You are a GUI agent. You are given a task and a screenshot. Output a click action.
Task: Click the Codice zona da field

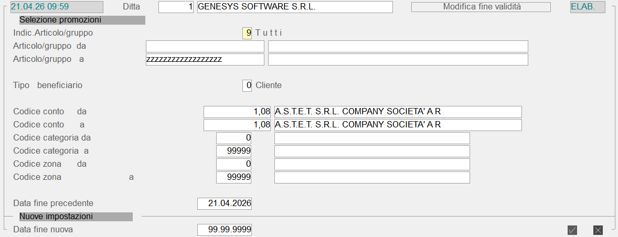(x=234, y=164)
